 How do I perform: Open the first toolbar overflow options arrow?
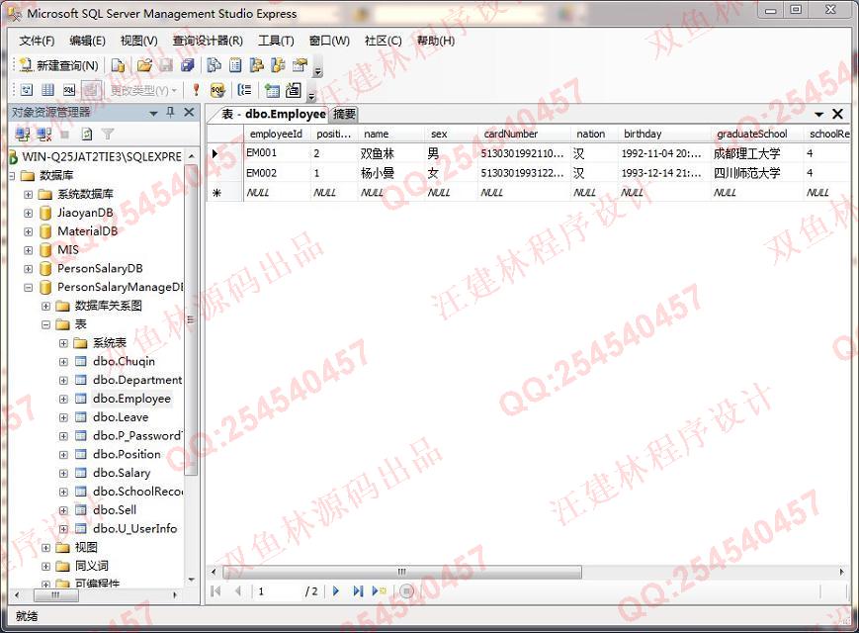pos(318,70)
